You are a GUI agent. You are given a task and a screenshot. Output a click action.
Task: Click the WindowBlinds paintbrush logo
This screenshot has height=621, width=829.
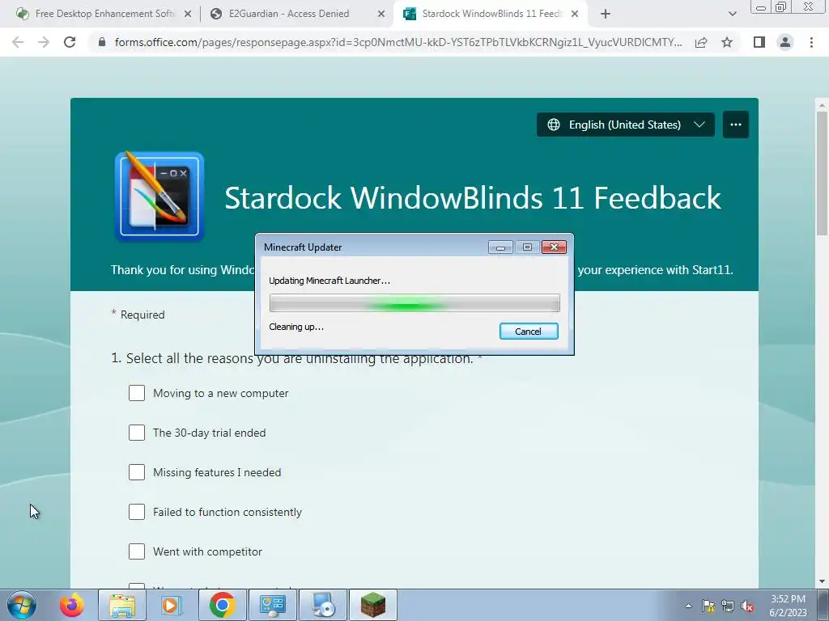click(159, 196)
